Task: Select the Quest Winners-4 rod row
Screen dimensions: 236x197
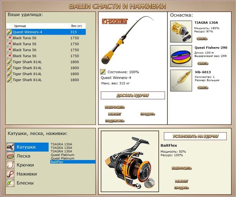Action: click(46, 32)
